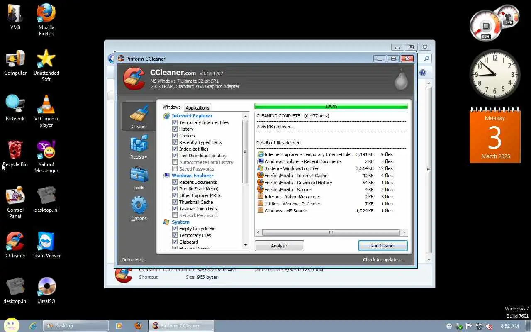Screen dimensions: 531x332
Task: Open Check for updates link
Action: (x=384, y=260)
